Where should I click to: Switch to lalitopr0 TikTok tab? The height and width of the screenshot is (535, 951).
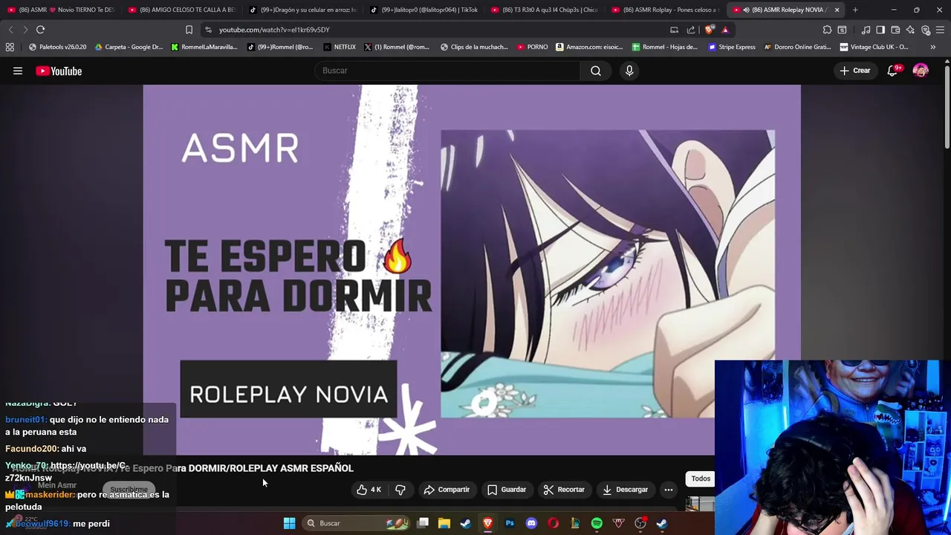424,10
